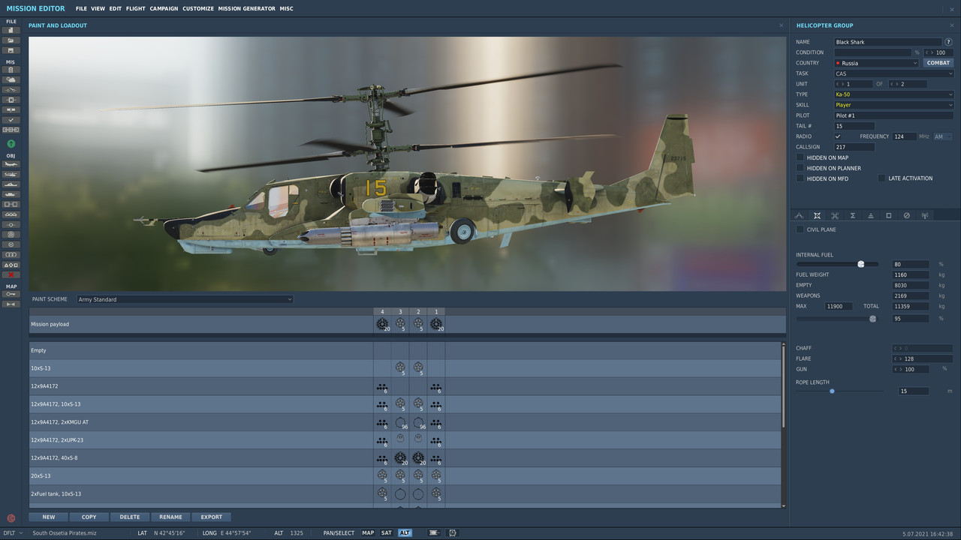Open the TYPE dropdown showing Ka-50

click(893, 94)
